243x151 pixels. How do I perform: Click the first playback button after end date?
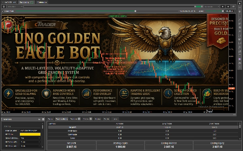(x=223, y=6)
